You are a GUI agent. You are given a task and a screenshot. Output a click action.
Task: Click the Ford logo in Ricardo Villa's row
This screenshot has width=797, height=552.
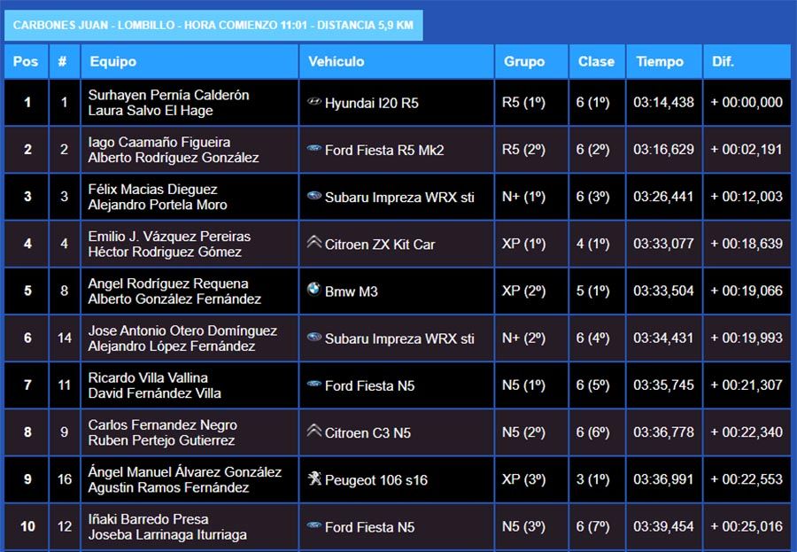click(x=313, y=385)
